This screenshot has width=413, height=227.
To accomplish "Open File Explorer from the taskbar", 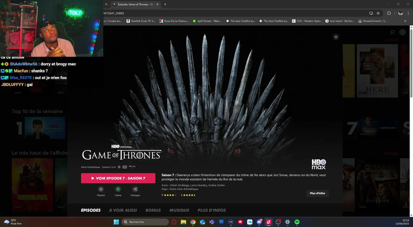I will pos(183,222).
